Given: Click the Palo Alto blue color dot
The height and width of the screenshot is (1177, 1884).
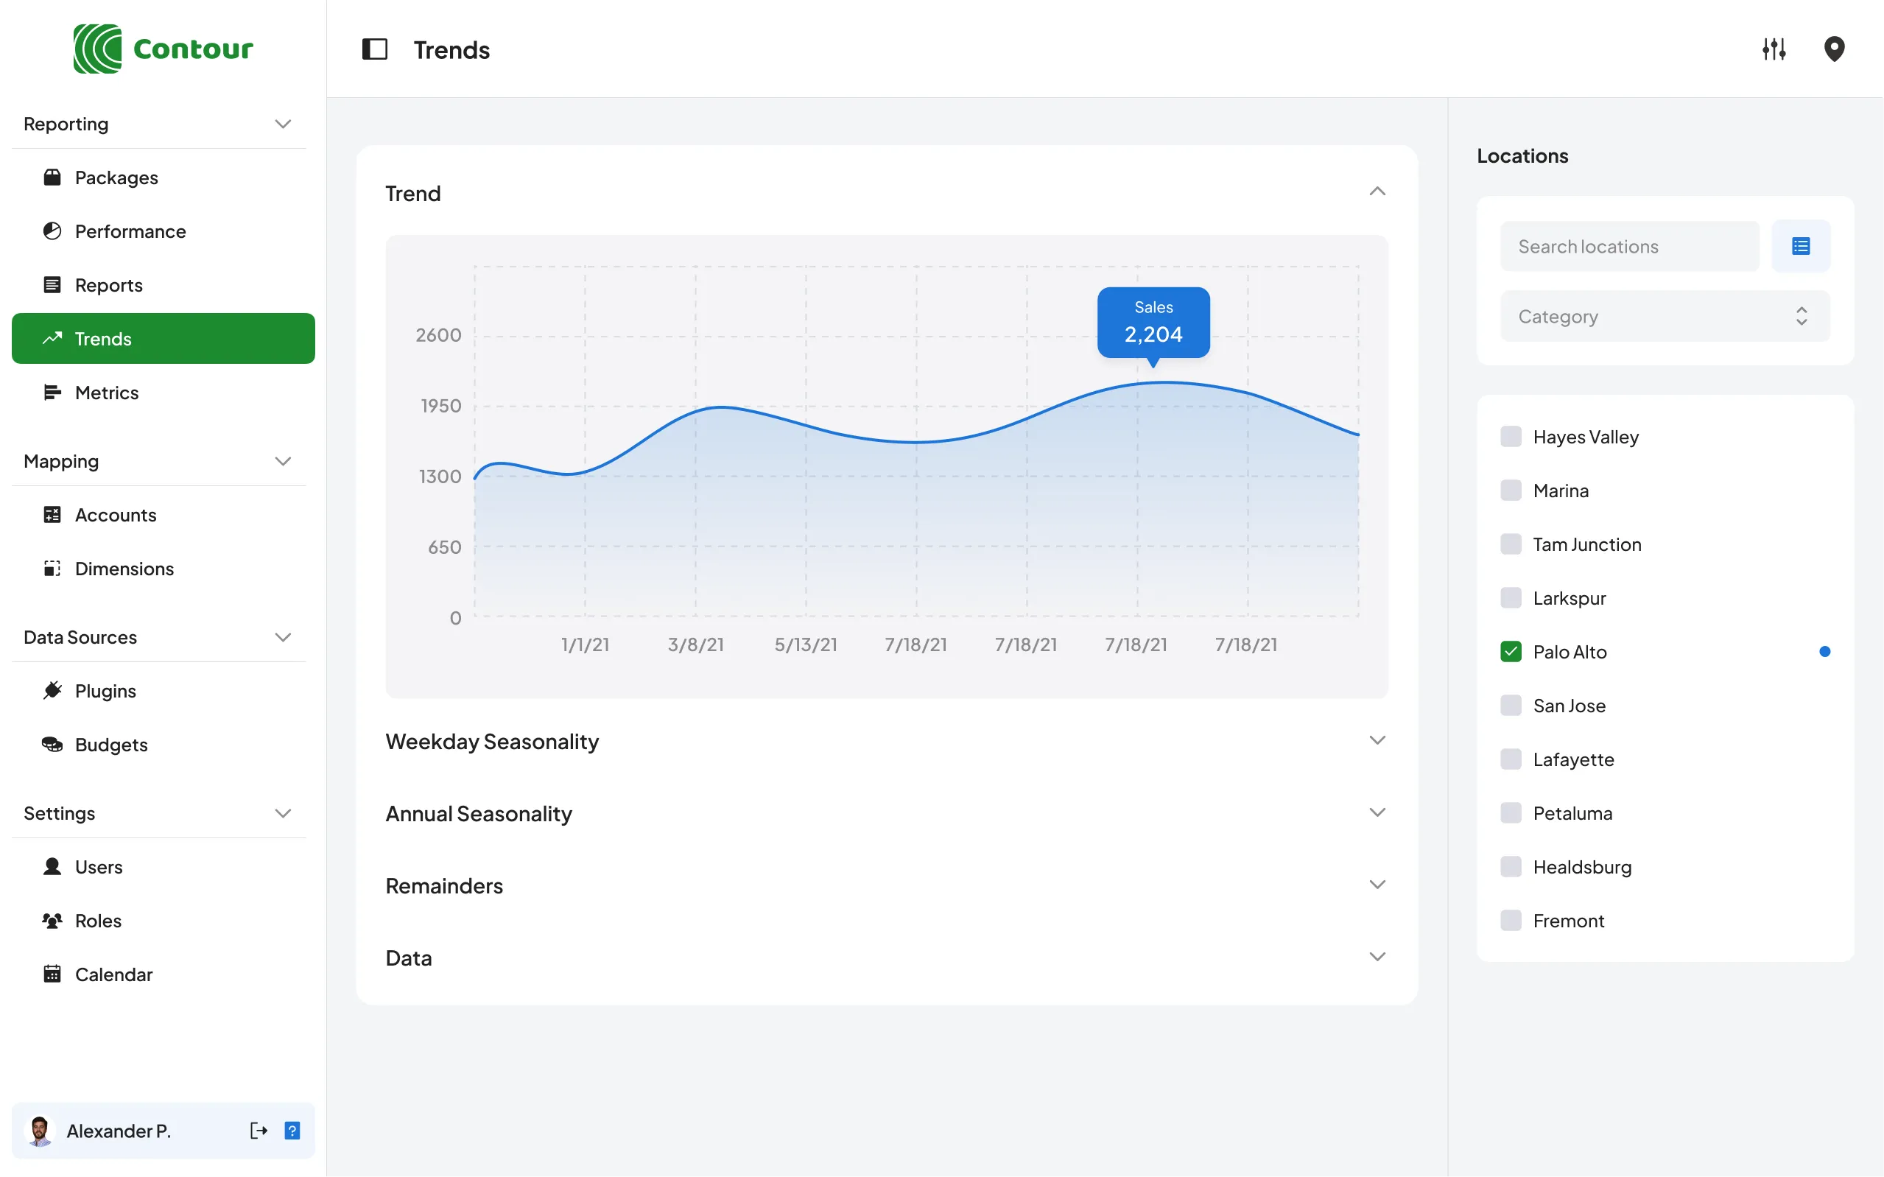Looking at the screenshot, I should point(1824,652).
